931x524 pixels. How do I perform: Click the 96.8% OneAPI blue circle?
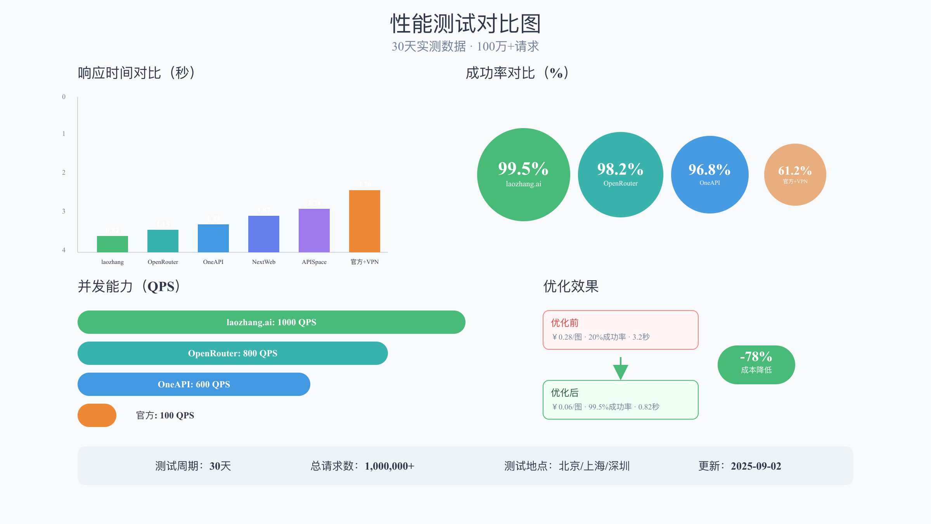pyautogui.click(x=710, y=175)
